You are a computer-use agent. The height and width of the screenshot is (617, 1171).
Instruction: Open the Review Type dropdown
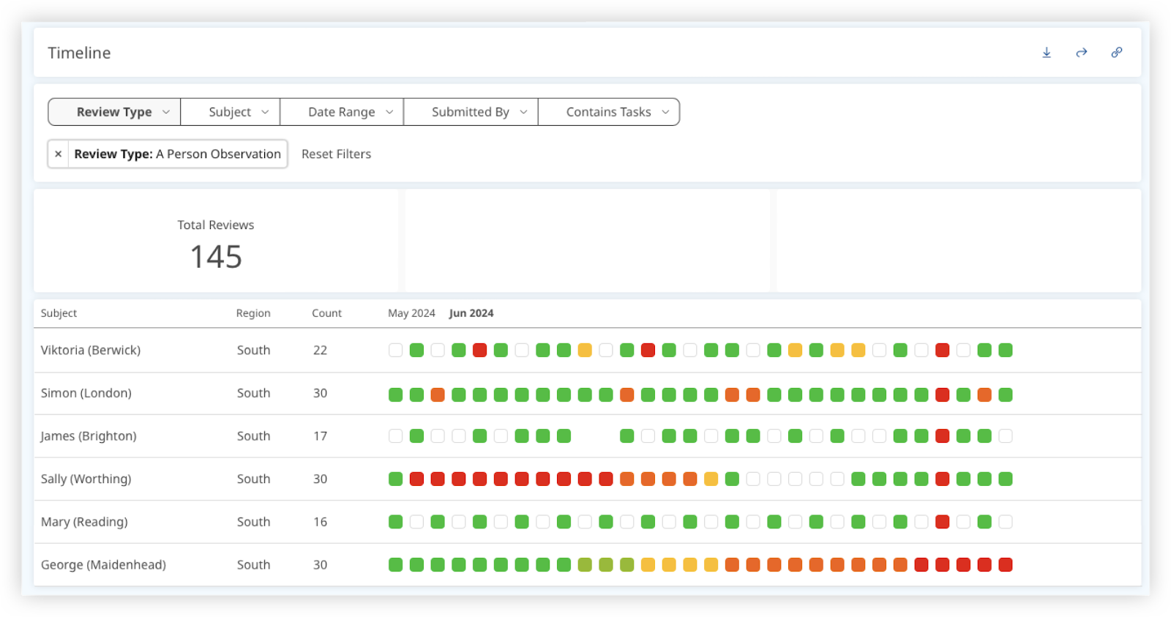point(114,112)
